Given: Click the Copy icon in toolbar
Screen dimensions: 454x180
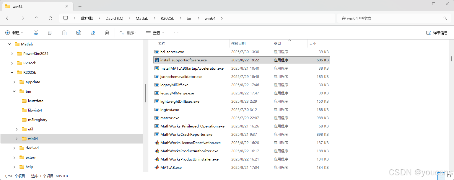Looking at the screenshot, I should coord(50,33).
